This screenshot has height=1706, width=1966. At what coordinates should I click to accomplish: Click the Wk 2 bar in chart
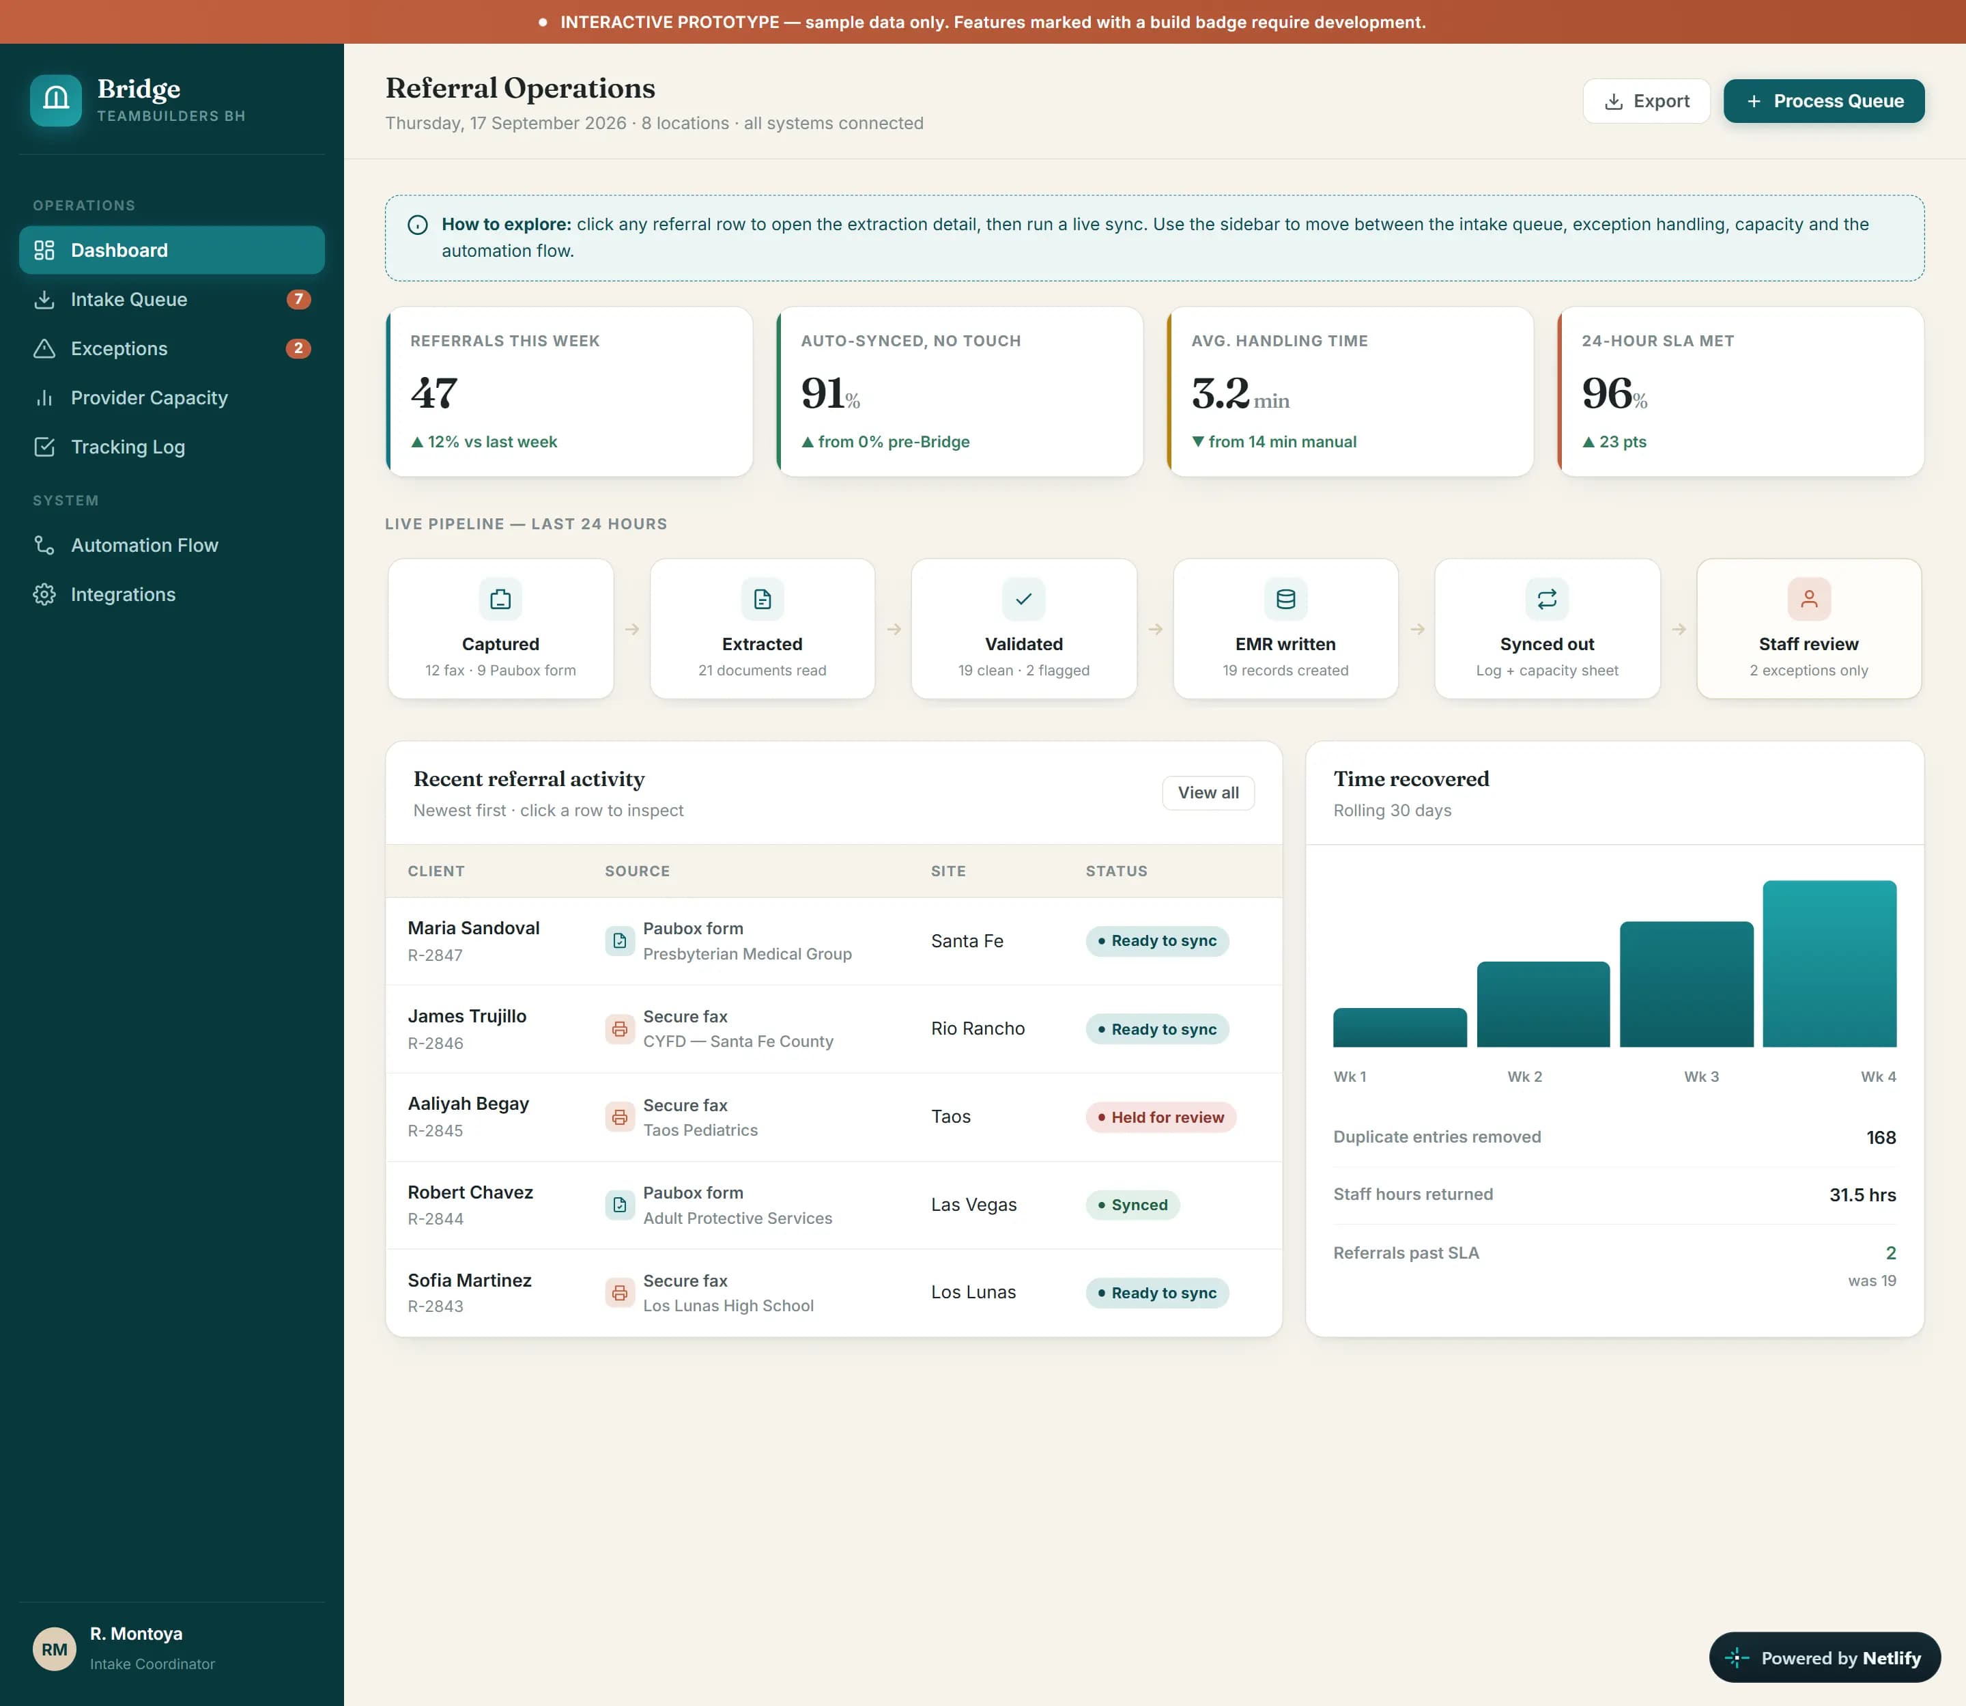pyautogui.click(x=1543, y=1005)
